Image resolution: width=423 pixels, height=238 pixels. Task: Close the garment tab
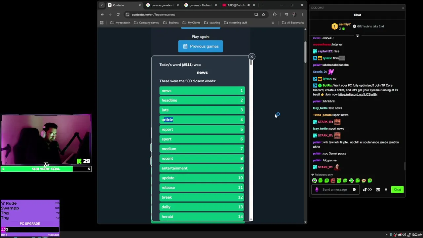point(216,5)
